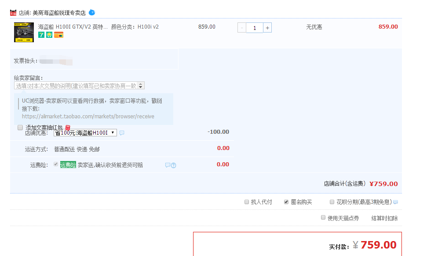Image resolution: width=438 pixels, height=256 pixels.
Task: Click the orange credit card badge icon
Action: pos(58,35)
